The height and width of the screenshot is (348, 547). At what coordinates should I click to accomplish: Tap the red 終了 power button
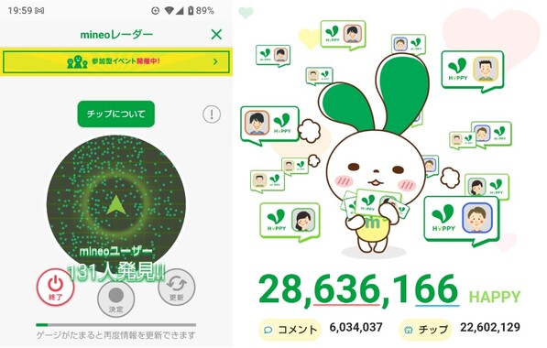pos(56,287)
